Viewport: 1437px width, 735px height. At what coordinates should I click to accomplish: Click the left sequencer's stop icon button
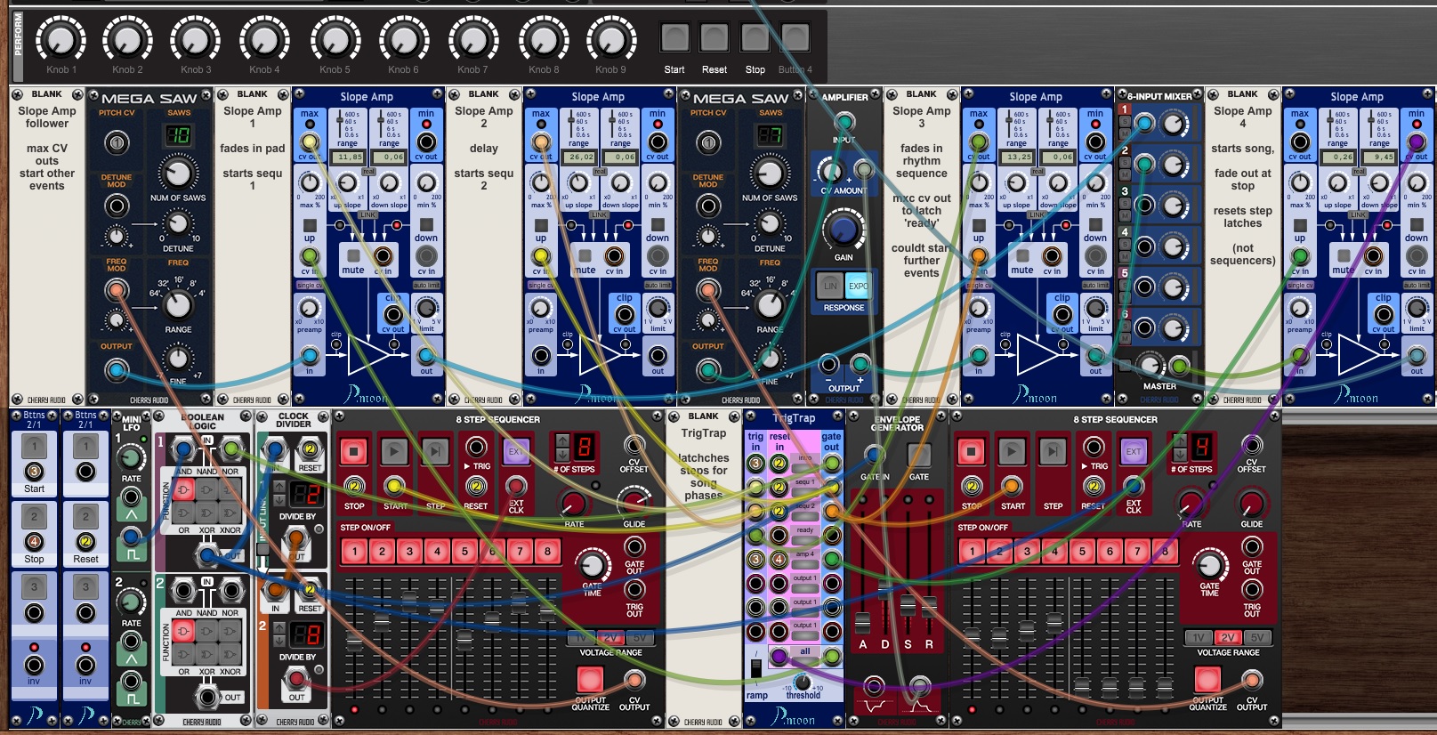(x=354, y=451)
